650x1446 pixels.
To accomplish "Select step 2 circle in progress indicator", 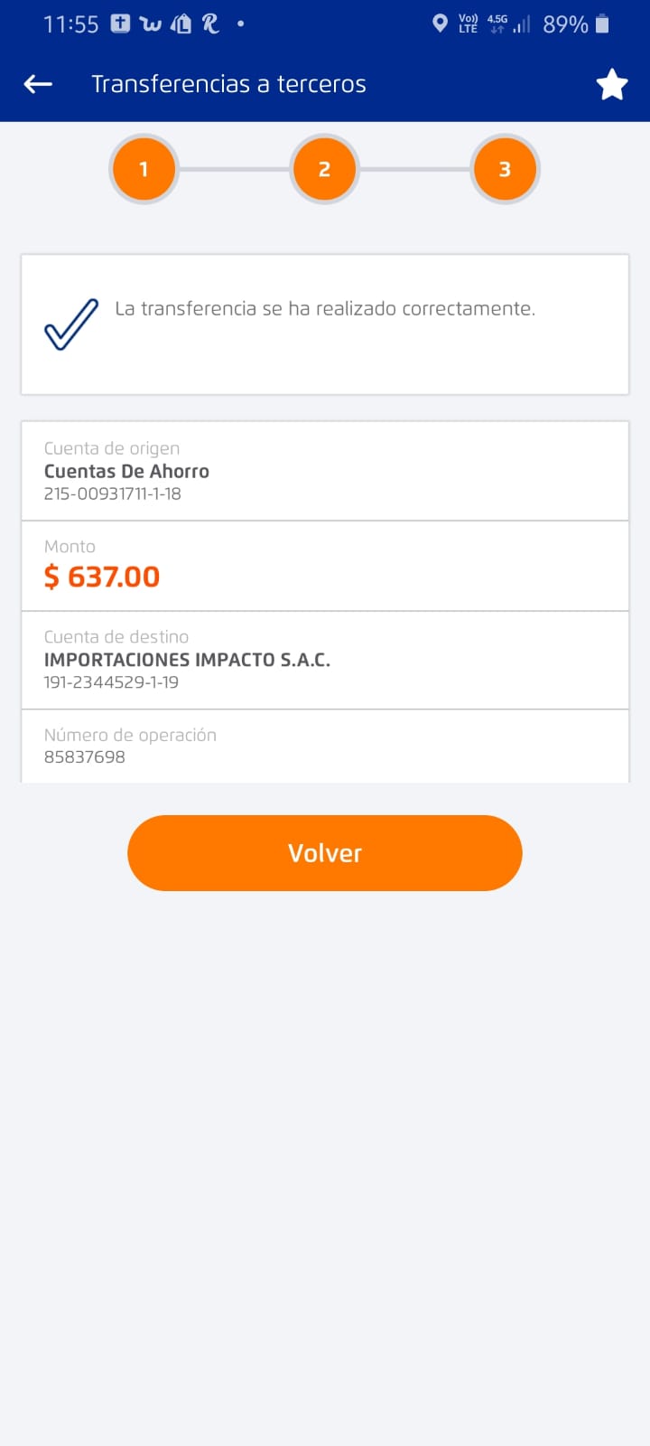I will 324,169.
